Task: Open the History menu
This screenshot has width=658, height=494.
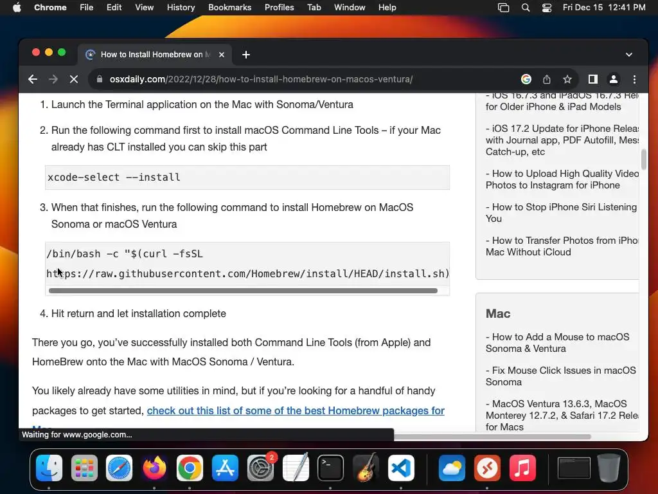Action: [181, 8]
